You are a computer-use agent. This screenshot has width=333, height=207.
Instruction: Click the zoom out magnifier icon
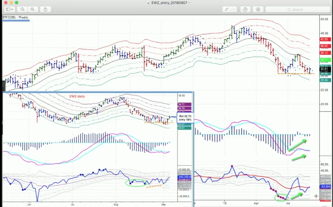pyautogui.click(x=23, y=9)
